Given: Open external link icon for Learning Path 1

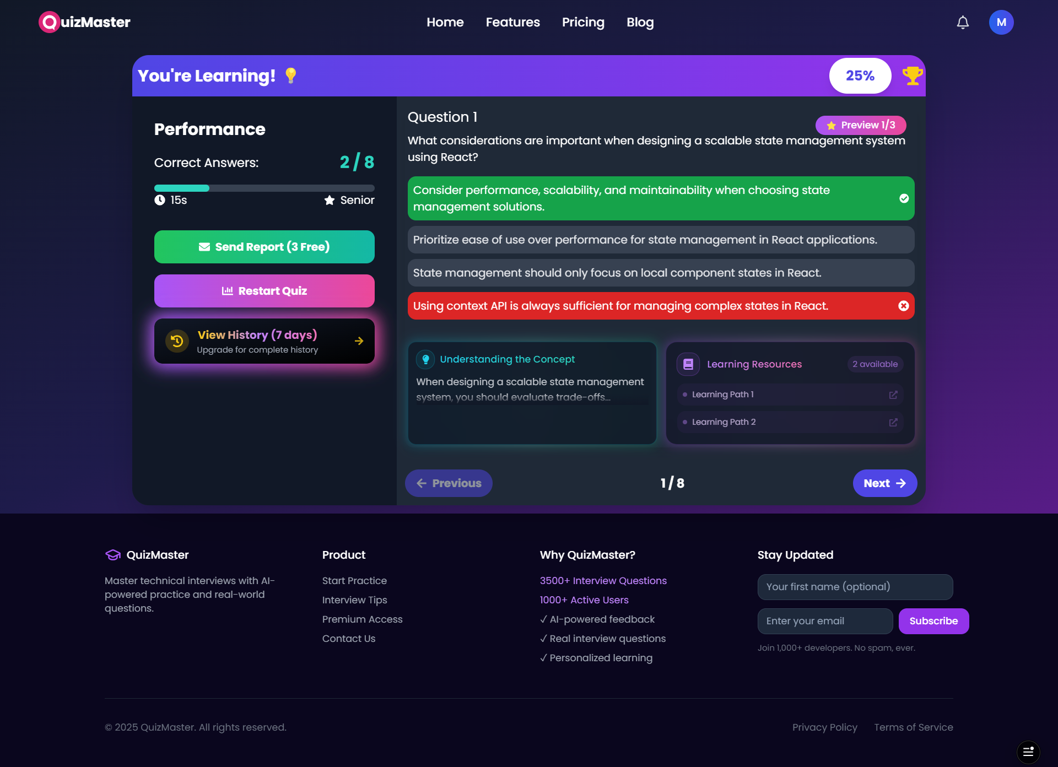Looking at the screenshot, I should [x=893, y=395].
